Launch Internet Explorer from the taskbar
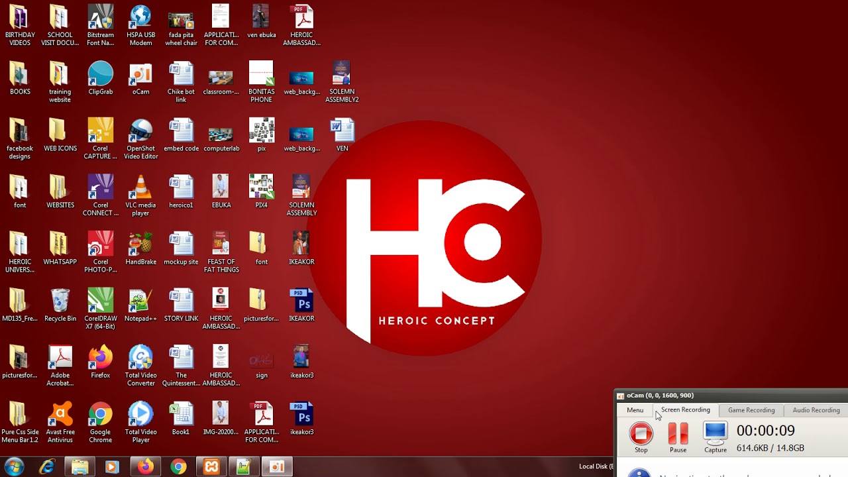The image size is (848, 477). (x=47, y=467)
